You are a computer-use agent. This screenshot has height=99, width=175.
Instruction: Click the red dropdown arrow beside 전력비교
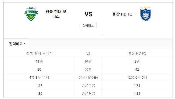click(x=24, y=43)
